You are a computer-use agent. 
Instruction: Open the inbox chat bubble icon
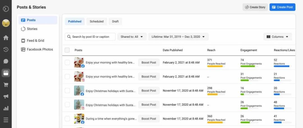coord(6,61)
